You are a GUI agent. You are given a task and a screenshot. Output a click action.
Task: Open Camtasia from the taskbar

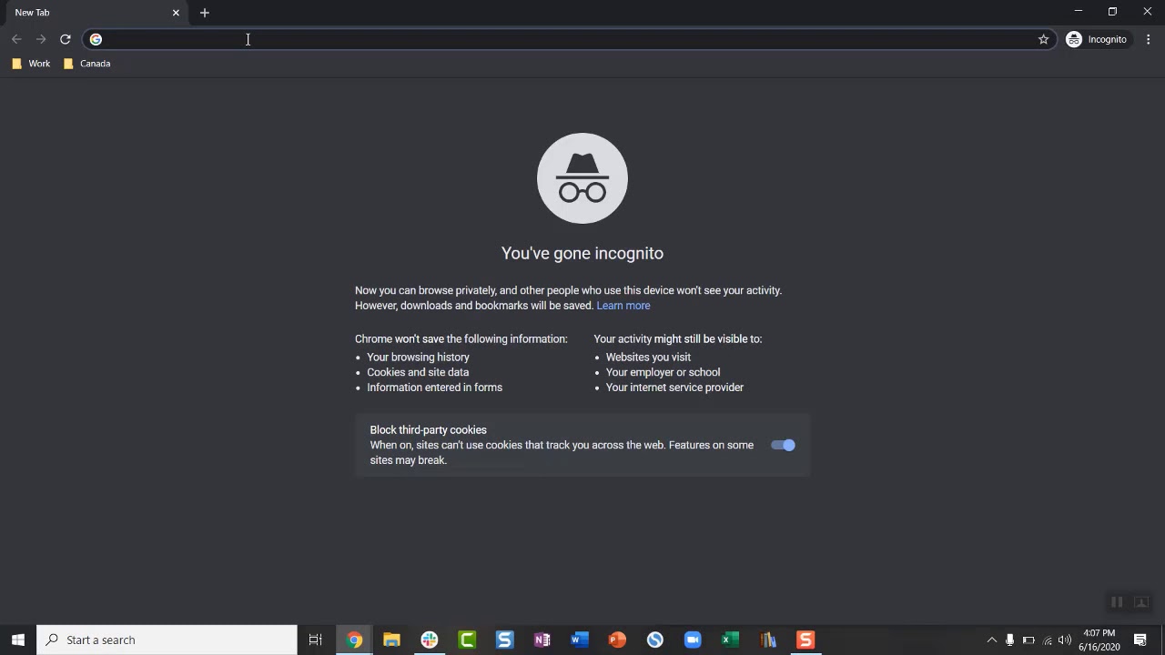click(x=467, y=640)
